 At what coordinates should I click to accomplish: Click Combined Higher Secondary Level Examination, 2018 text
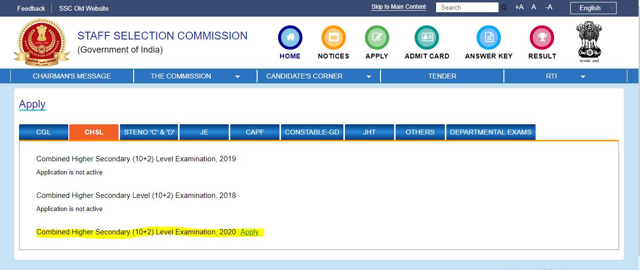click(136, 195)
